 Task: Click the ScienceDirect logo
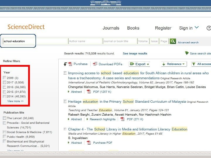click(26, 27)
